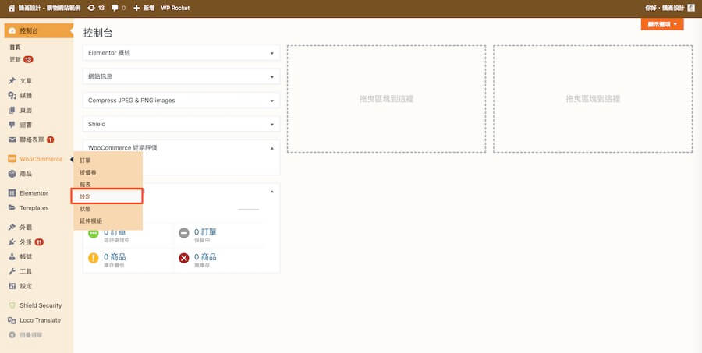
Task: Click the 聯絡表單 envelope icon
Action: click(12, 139)
